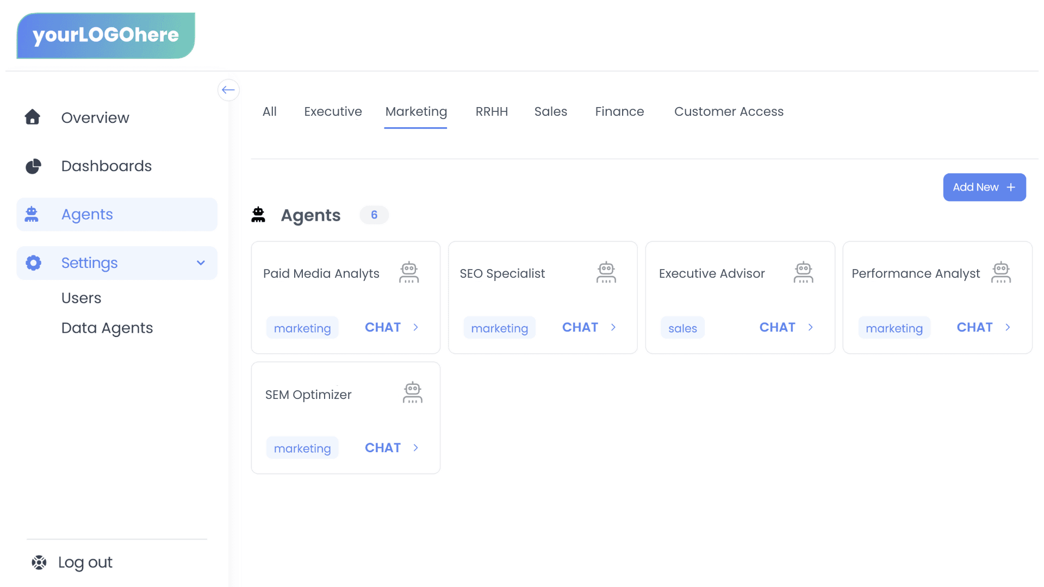Click the Overview home icon

click(33, 117)
